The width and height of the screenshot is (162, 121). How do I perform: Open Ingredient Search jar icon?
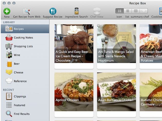77,11
